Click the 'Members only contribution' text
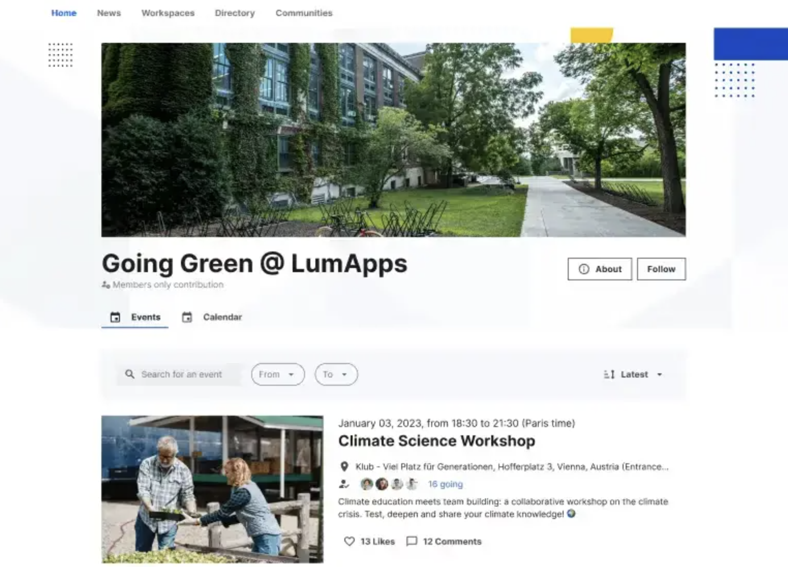 pos(168,285)
